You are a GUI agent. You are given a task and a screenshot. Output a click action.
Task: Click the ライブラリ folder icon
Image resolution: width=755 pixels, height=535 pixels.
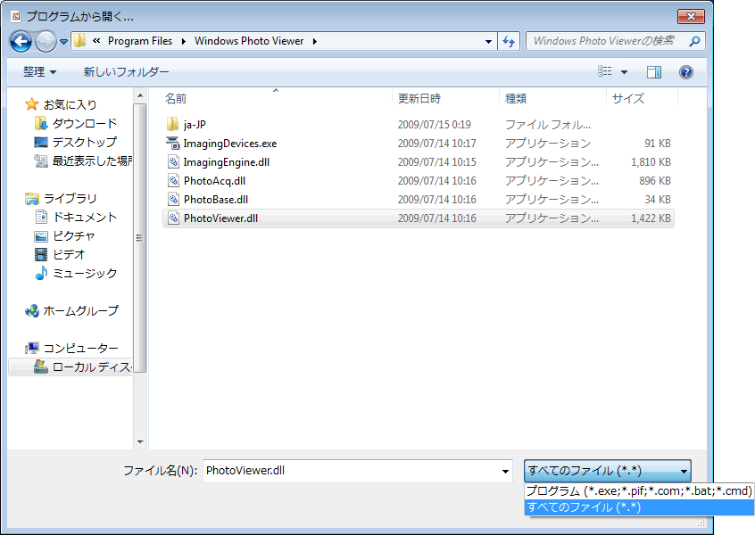coord(32,198)
